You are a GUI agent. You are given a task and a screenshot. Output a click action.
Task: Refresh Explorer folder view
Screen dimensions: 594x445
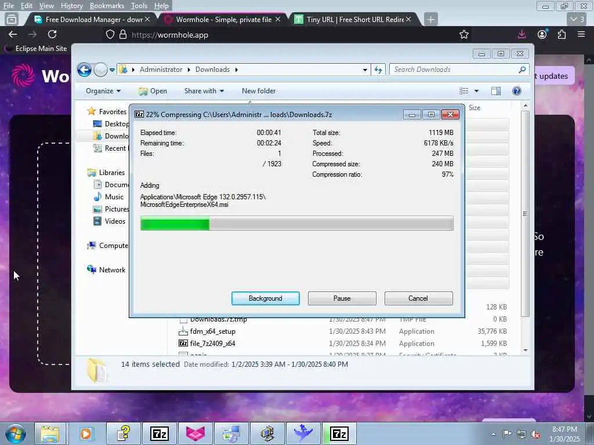tap(378, 70)
